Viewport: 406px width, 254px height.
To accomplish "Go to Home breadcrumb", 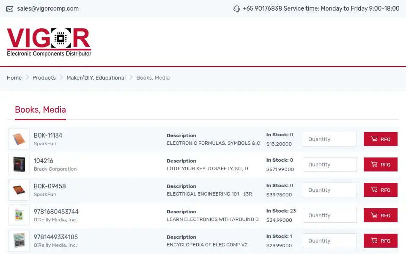I will click(14, 78).
